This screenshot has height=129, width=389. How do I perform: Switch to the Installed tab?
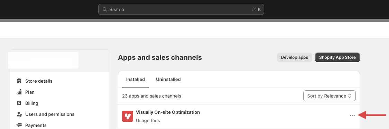pyautogui.click(x=136, y=80)
